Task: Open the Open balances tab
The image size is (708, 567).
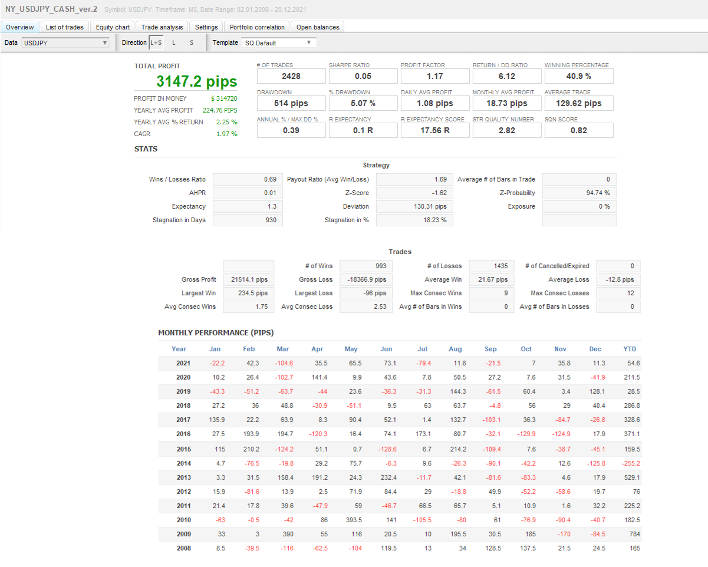Action: tap(317, 27)
